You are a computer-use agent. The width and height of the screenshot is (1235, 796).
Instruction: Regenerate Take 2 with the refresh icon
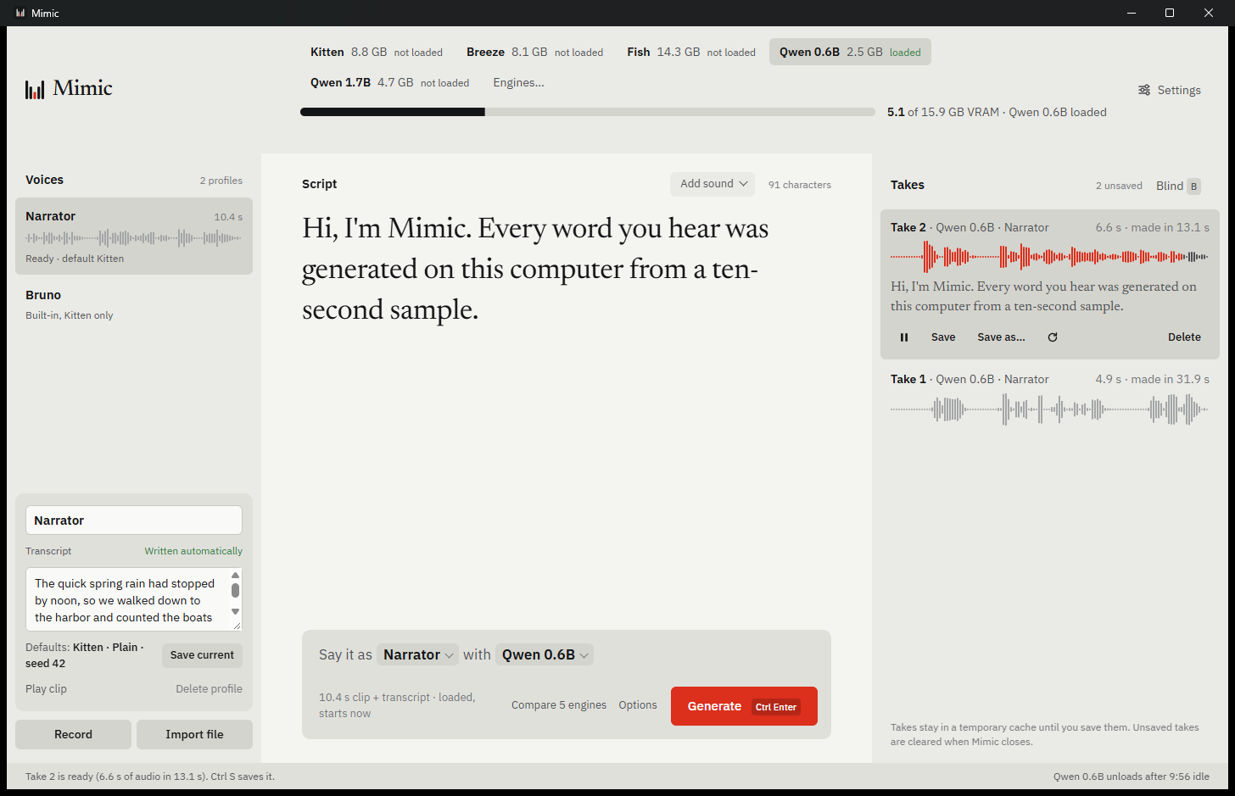coord(1053,337)
